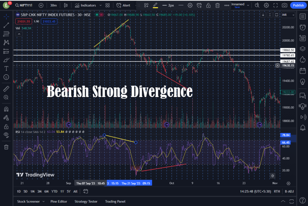Toggle magnet mode on
This screenshot has height=206, width=308.
point(6,109)
